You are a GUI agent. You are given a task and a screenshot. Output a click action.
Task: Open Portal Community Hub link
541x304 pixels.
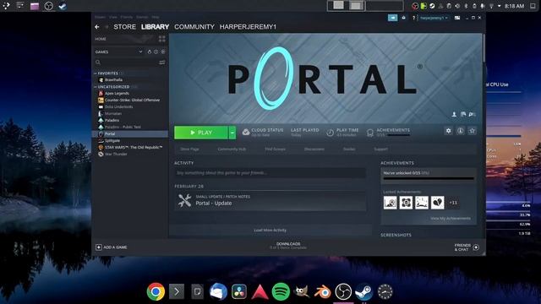pos(232,149)
